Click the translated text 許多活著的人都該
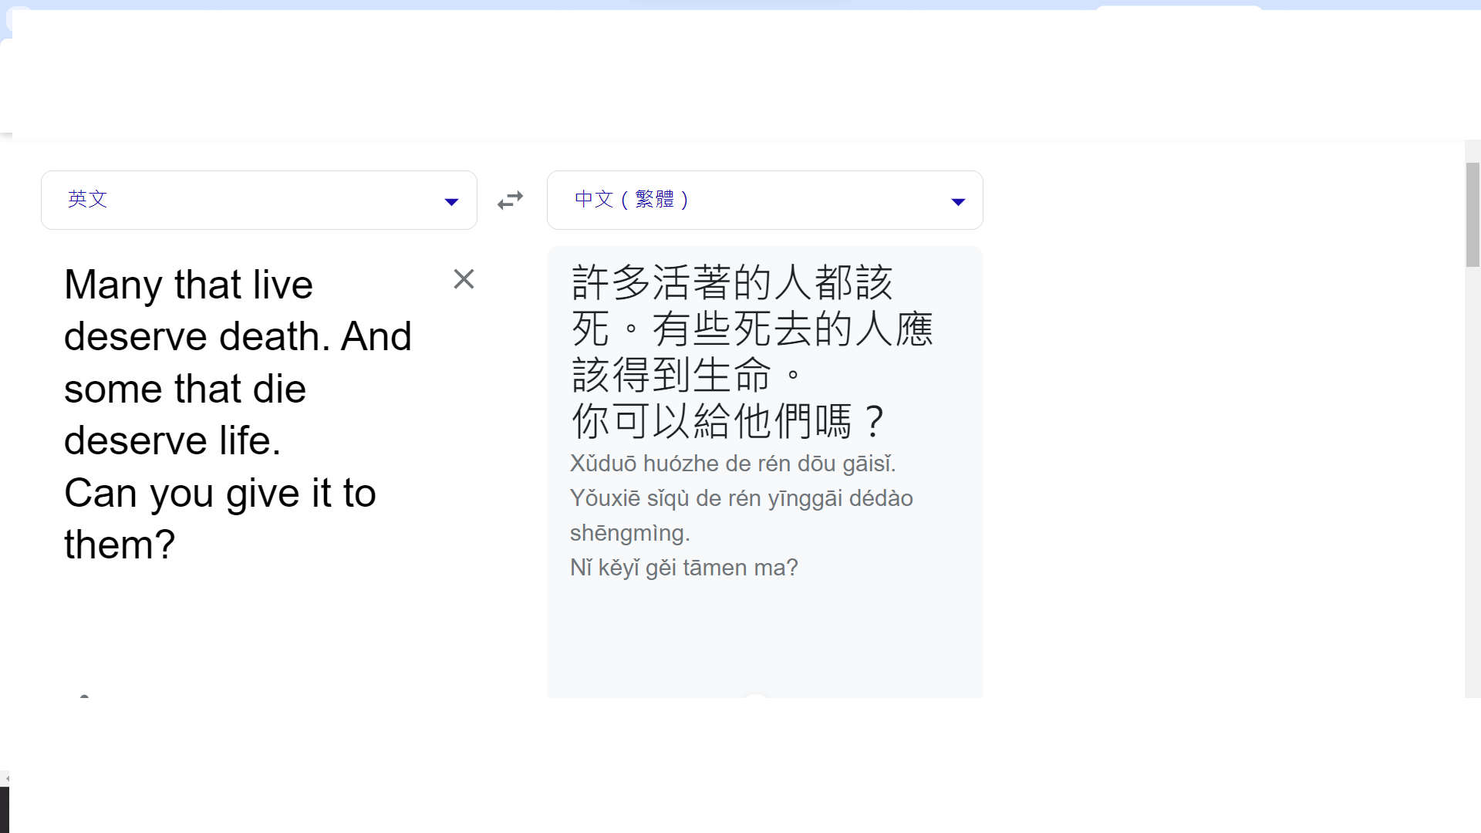 coord(731,282)
